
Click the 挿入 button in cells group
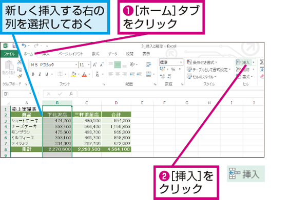coord(243,62)
